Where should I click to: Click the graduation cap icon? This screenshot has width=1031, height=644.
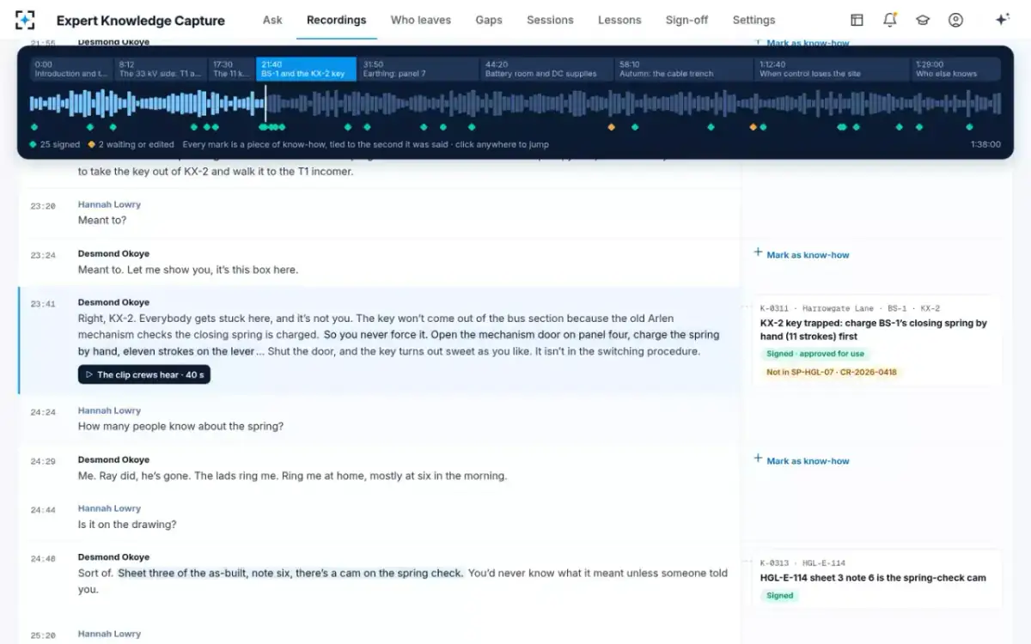923,20
